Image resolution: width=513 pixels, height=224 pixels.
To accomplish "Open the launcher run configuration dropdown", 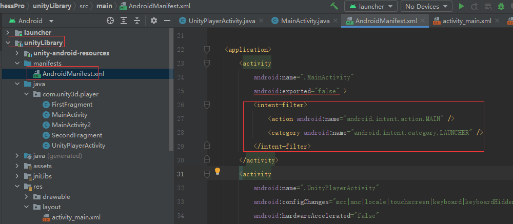I will 371,6.
